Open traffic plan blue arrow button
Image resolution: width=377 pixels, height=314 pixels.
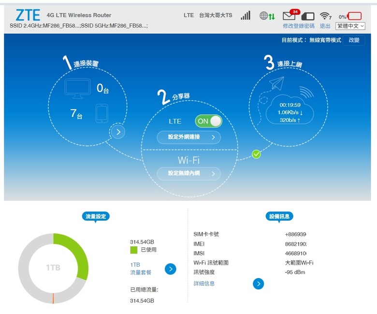pyautogui.click(x=171, y=269)
